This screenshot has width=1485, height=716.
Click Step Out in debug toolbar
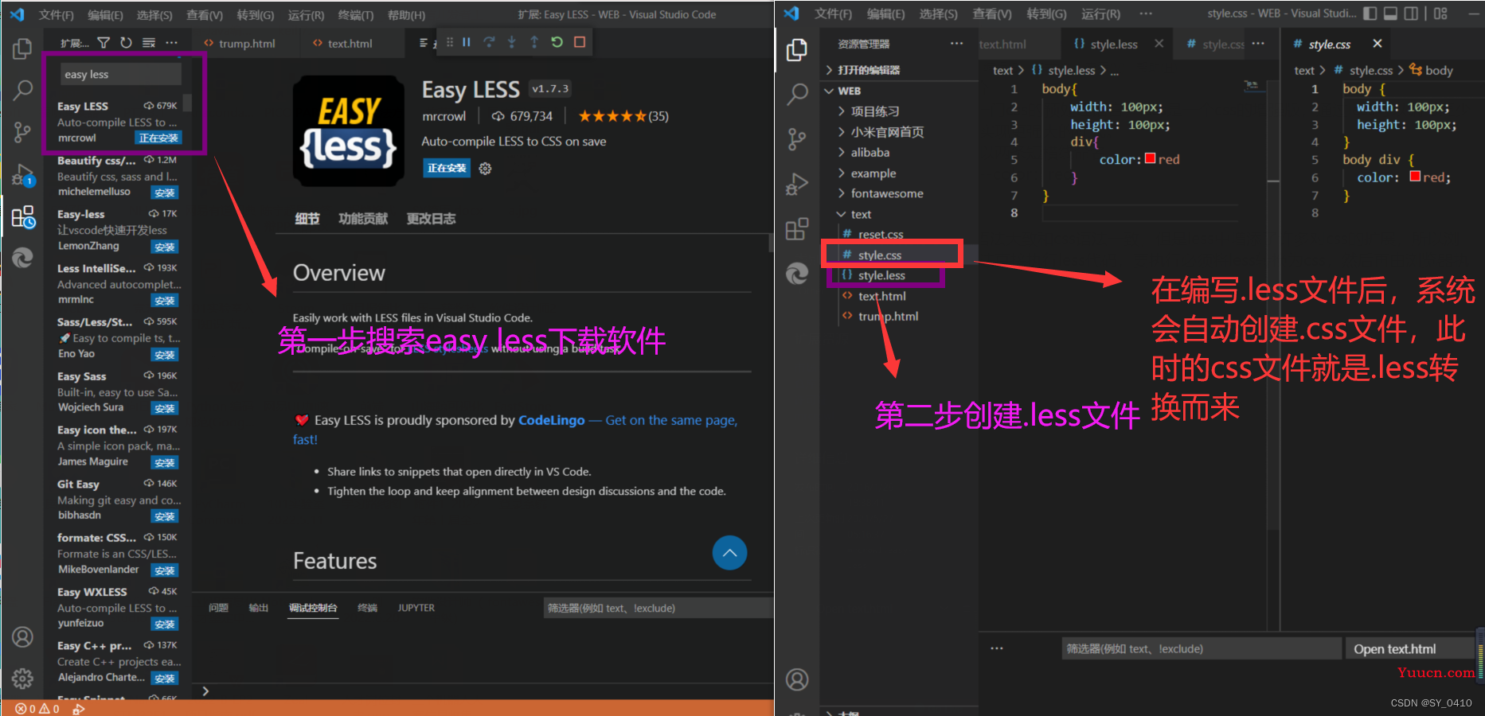[533, 42]
